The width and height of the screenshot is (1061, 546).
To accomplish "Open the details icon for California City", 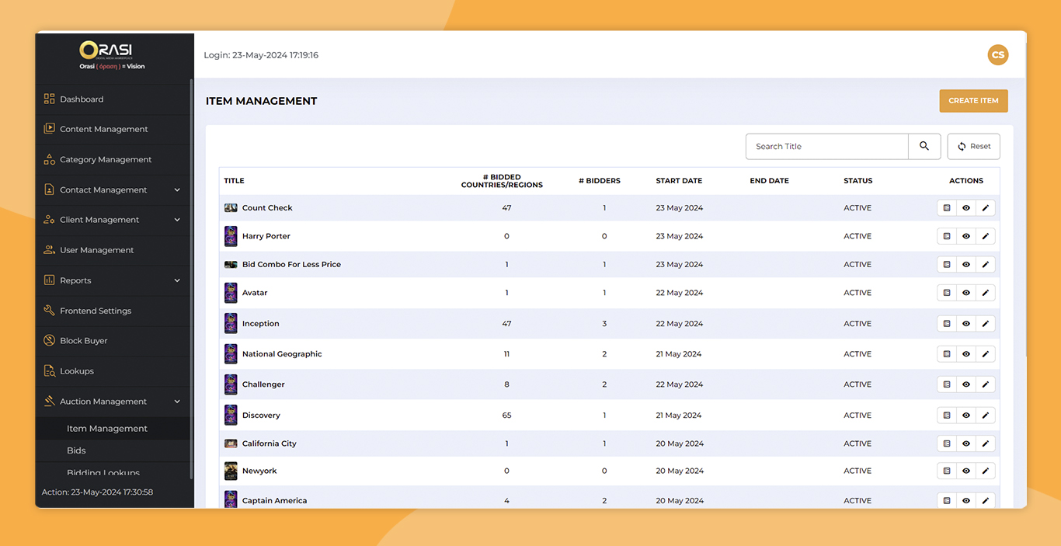I will [947, 443].
